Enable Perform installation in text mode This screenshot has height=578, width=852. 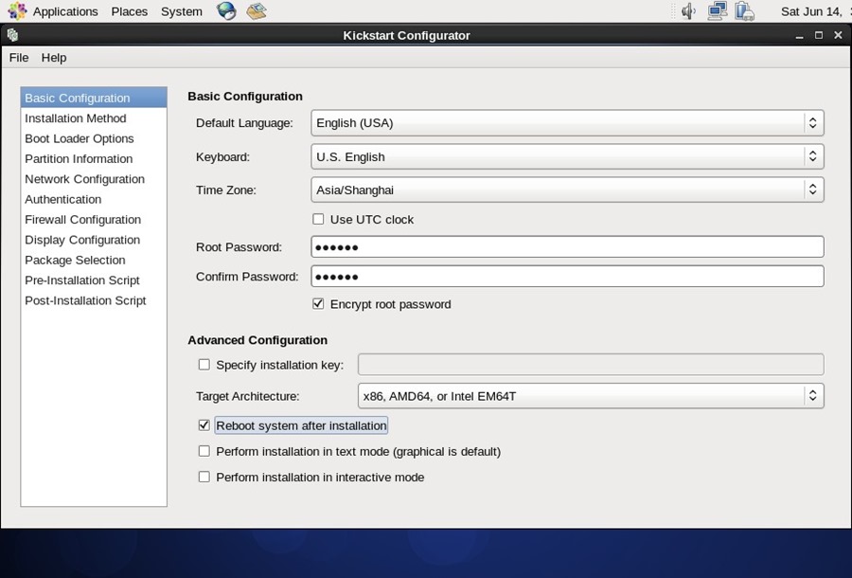(x=204, y=451)
